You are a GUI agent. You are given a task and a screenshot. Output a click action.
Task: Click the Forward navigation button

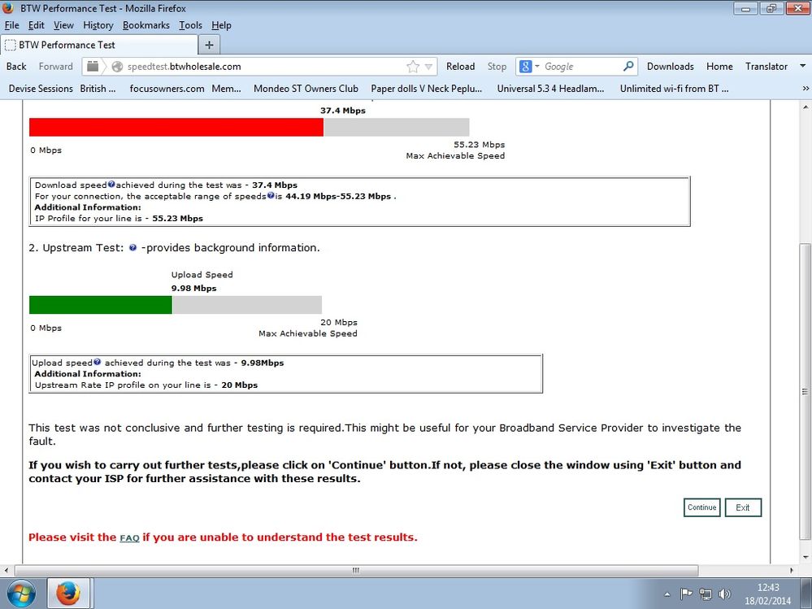56,67
